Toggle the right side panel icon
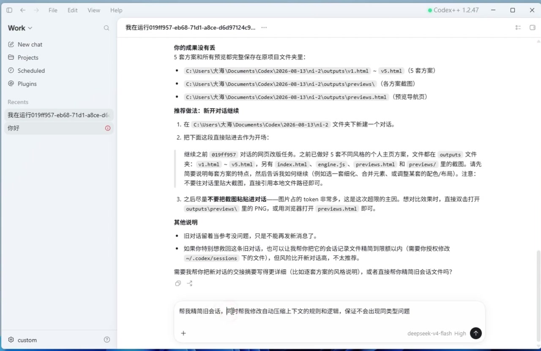Viewport: 541px width, 351px height. tap(532, 27)
